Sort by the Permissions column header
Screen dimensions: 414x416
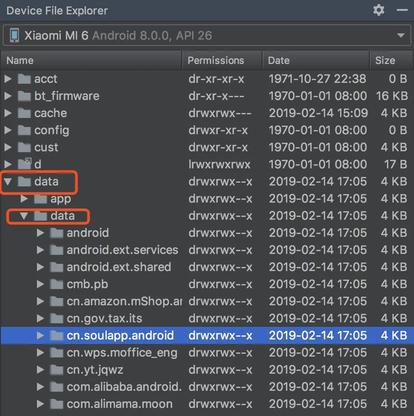(x=222, y=60)
